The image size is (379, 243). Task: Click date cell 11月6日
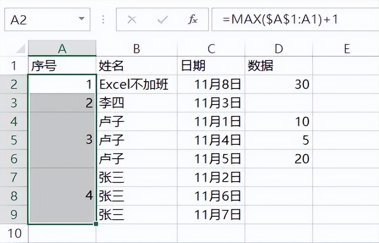click(211, 196)
